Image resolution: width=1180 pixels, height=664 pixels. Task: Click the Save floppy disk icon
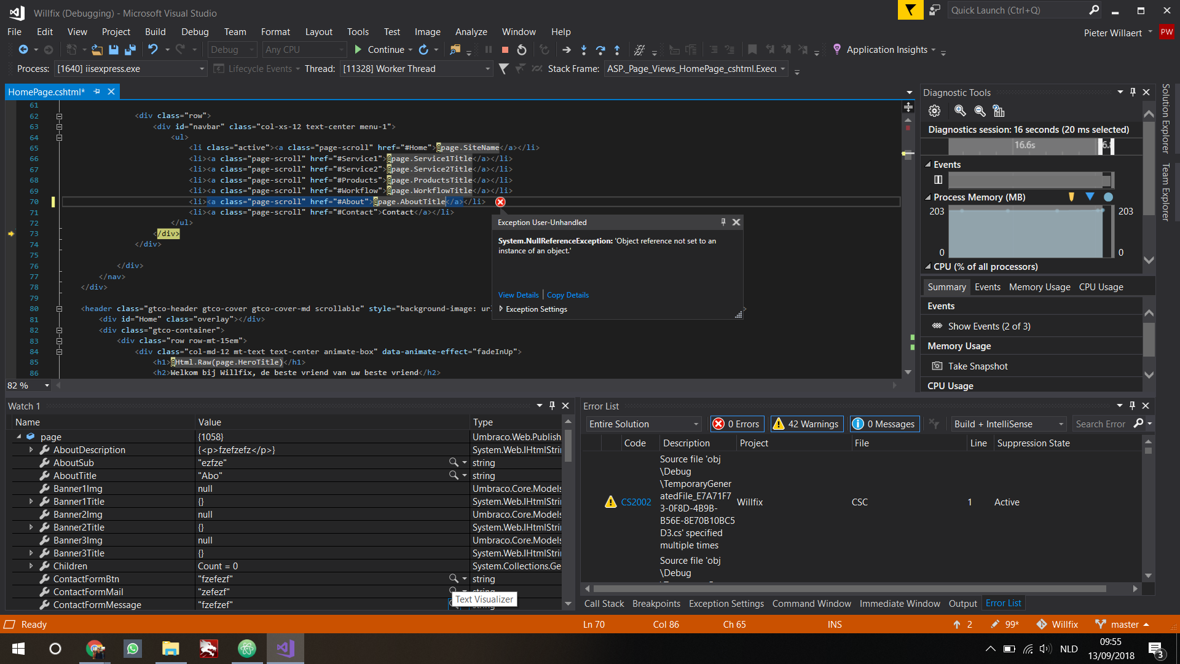tap(114, 50)
